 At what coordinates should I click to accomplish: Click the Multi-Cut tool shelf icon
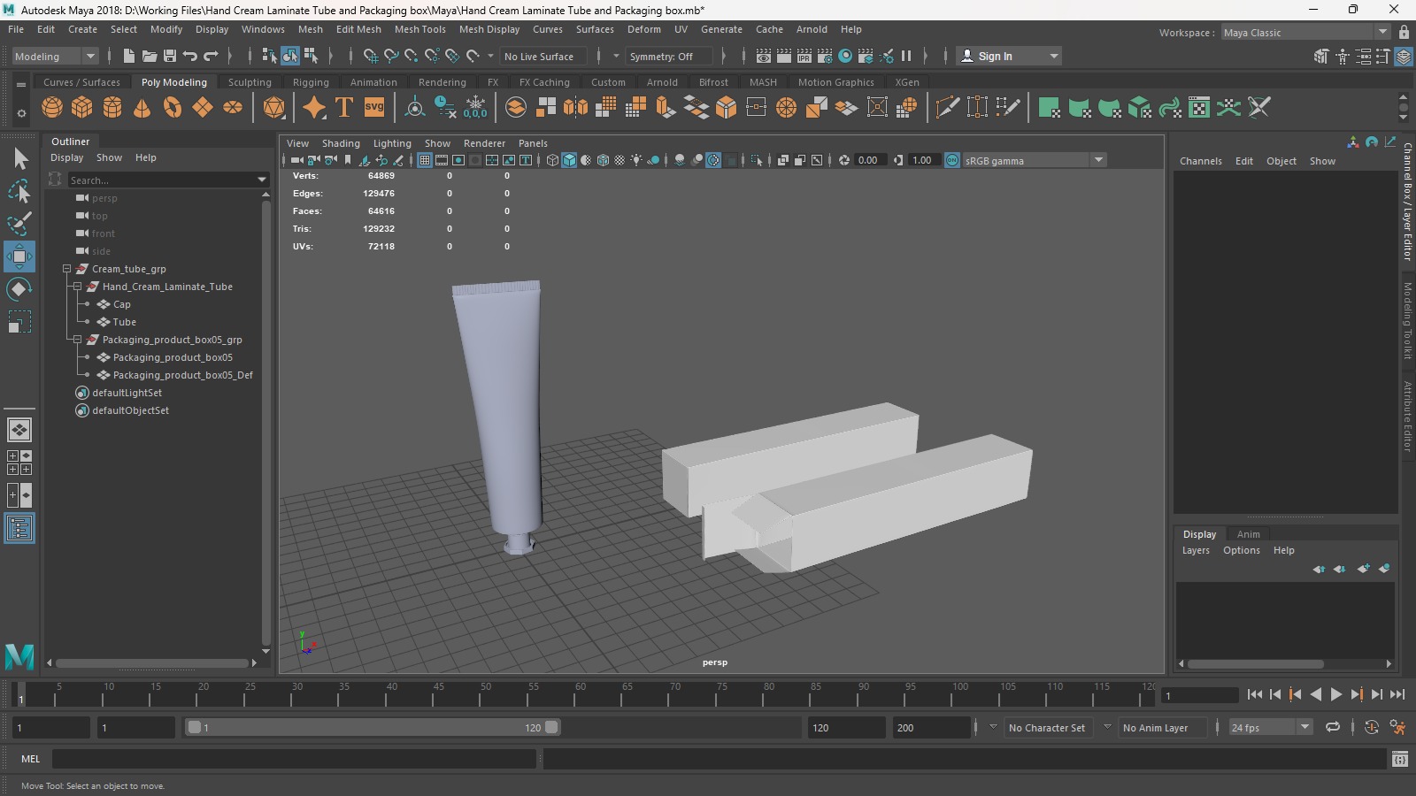pos(947,108)
